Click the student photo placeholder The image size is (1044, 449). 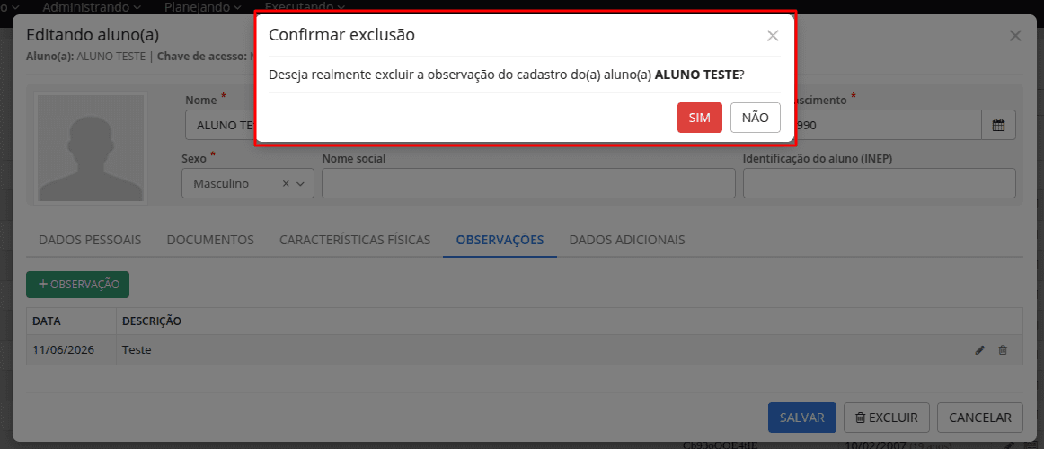(x=91, y=147)
